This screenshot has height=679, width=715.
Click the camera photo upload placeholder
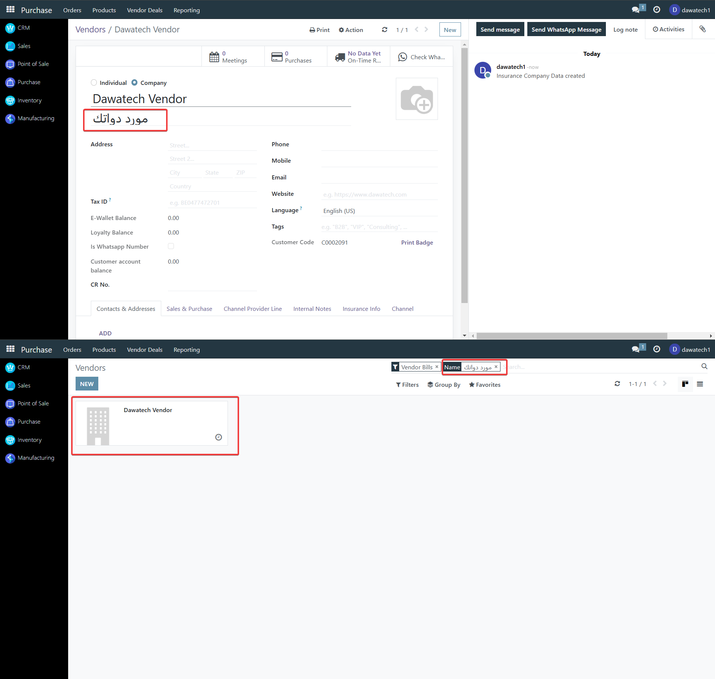click(416, 99)
